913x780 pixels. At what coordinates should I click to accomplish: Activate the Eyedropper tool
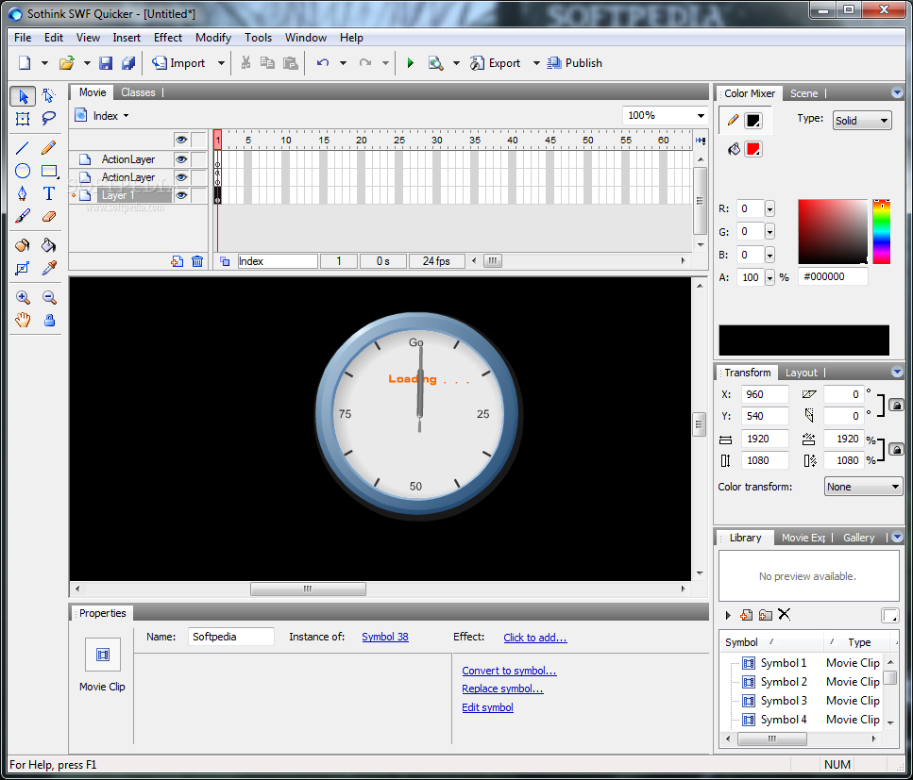[49, 268]
